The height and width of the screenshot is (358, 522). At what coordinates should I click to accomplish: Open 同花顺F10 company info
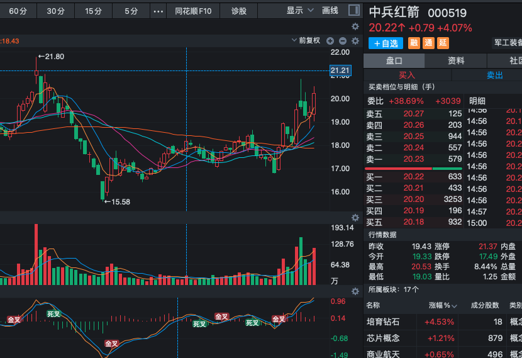[193, 11]
